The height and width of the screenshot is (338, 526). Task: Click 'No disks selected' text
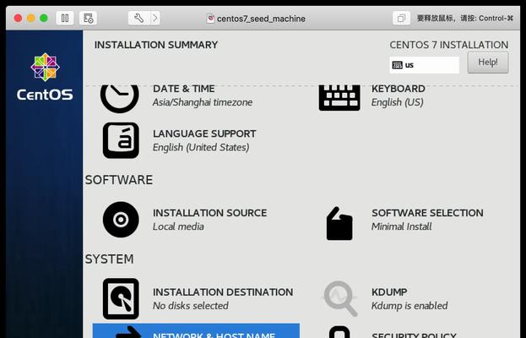(x=191, y=306)
